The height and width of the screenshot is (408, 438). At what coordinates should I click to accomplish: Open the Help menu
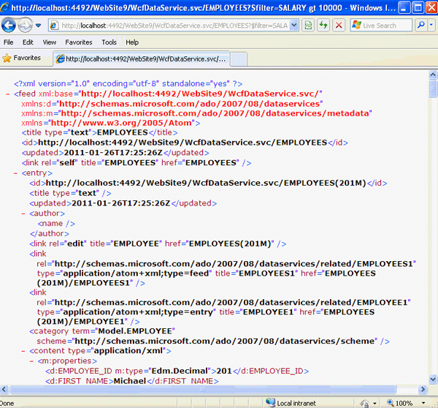[x=132, y=42]
